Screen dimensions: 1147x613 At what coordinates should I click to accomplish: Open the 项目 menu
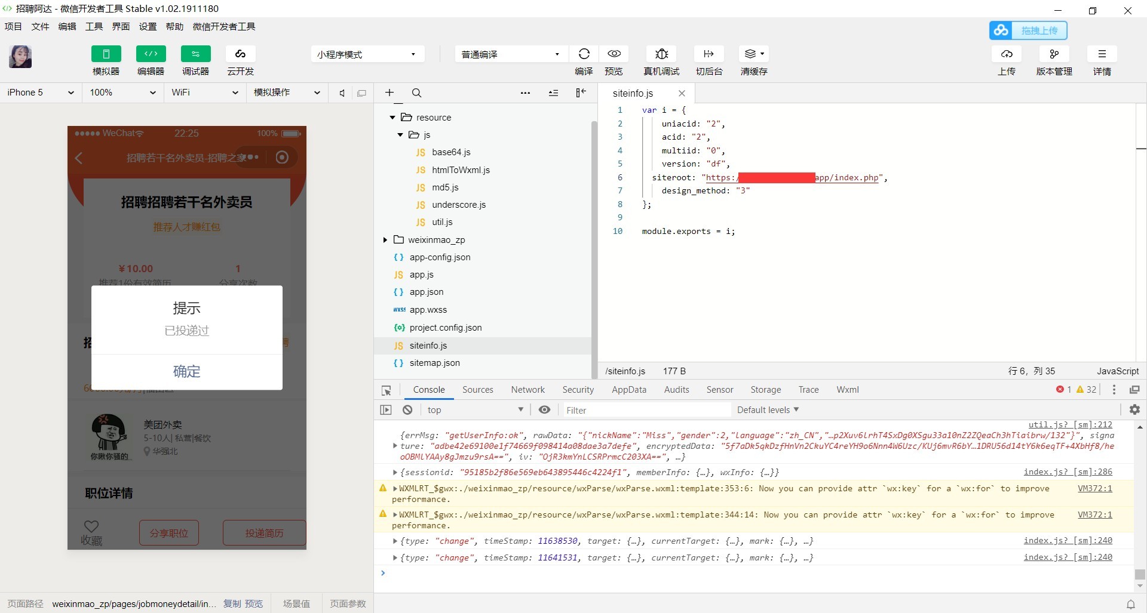(x=13, y=26)
